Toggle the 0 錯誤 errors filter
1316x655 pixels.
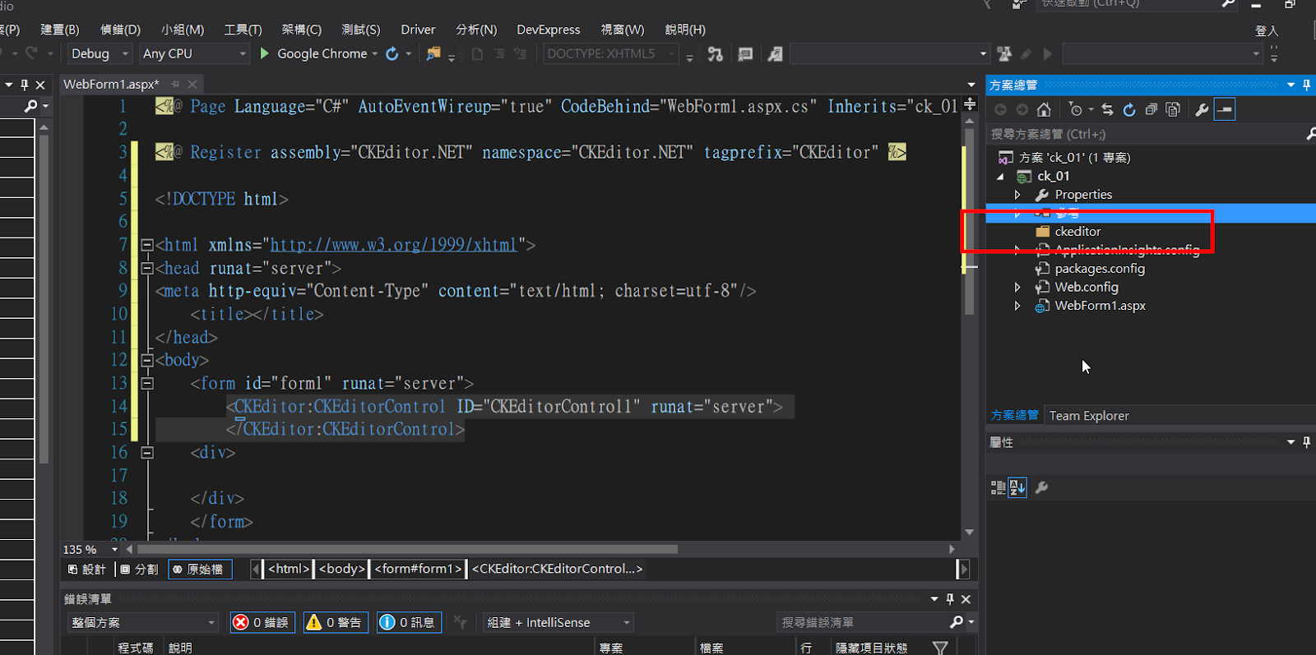pos(262,623)
